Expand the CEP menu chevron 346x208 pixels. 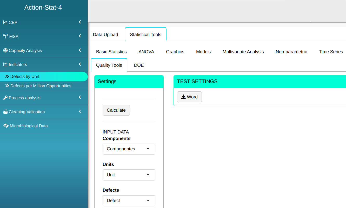click(80, 22)
